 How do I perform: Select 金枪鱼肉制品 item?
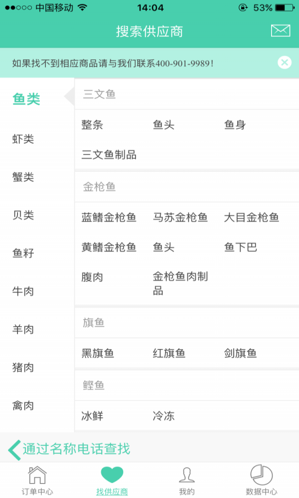[x=180, y=283]
